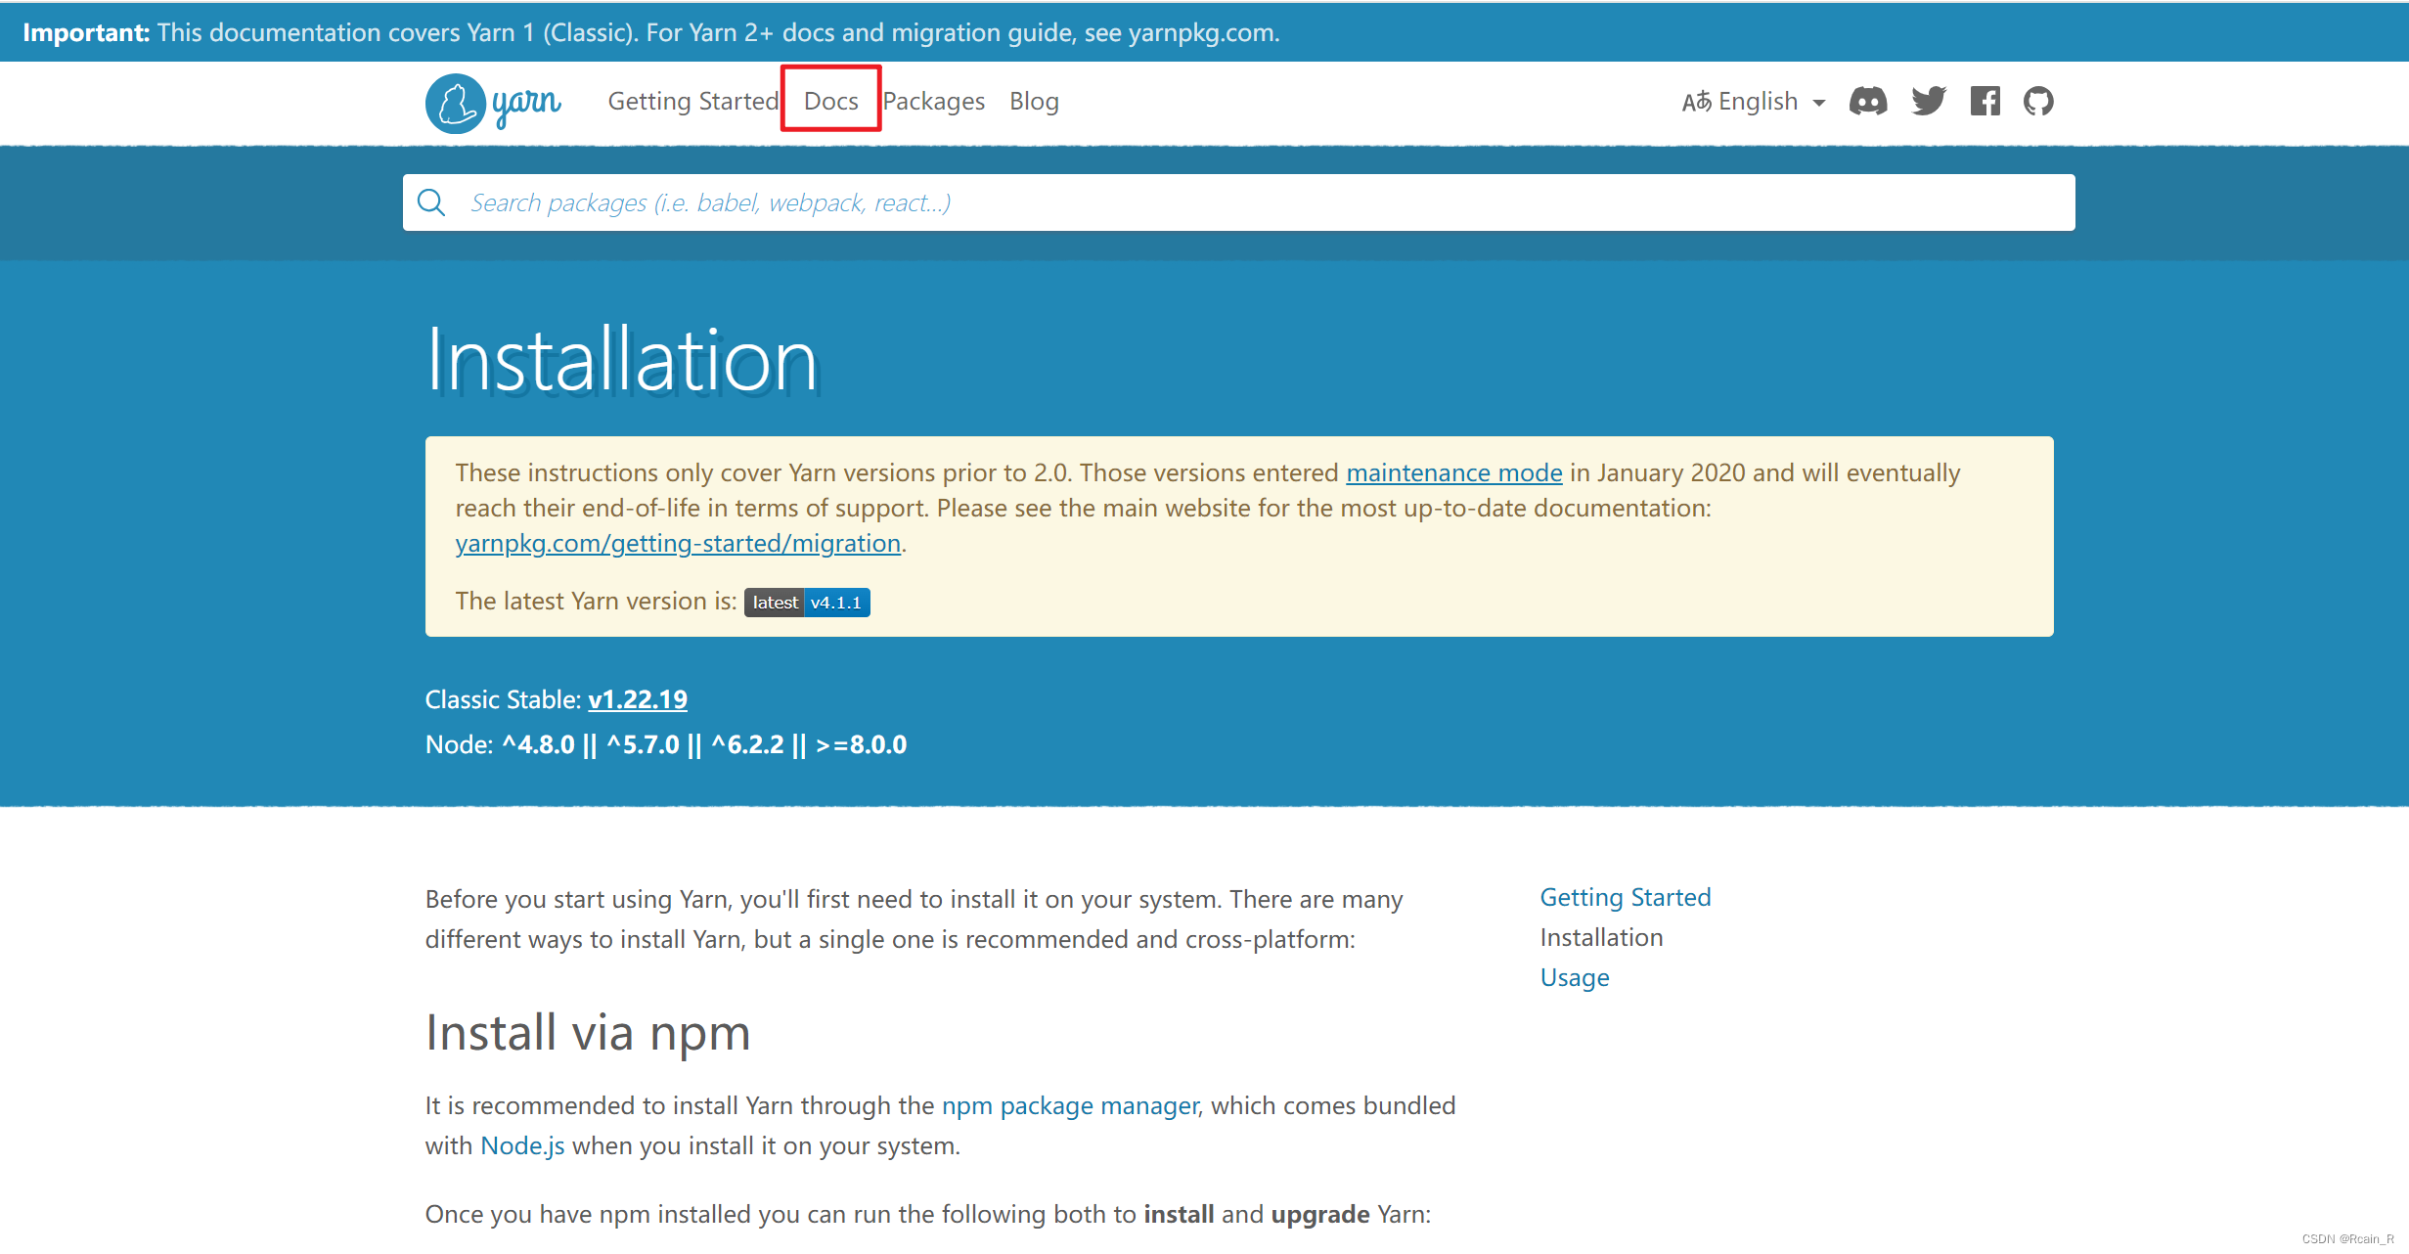Open the Discord community icon
Screen dimensions: 2409x1254
(x=1867, y=102)
